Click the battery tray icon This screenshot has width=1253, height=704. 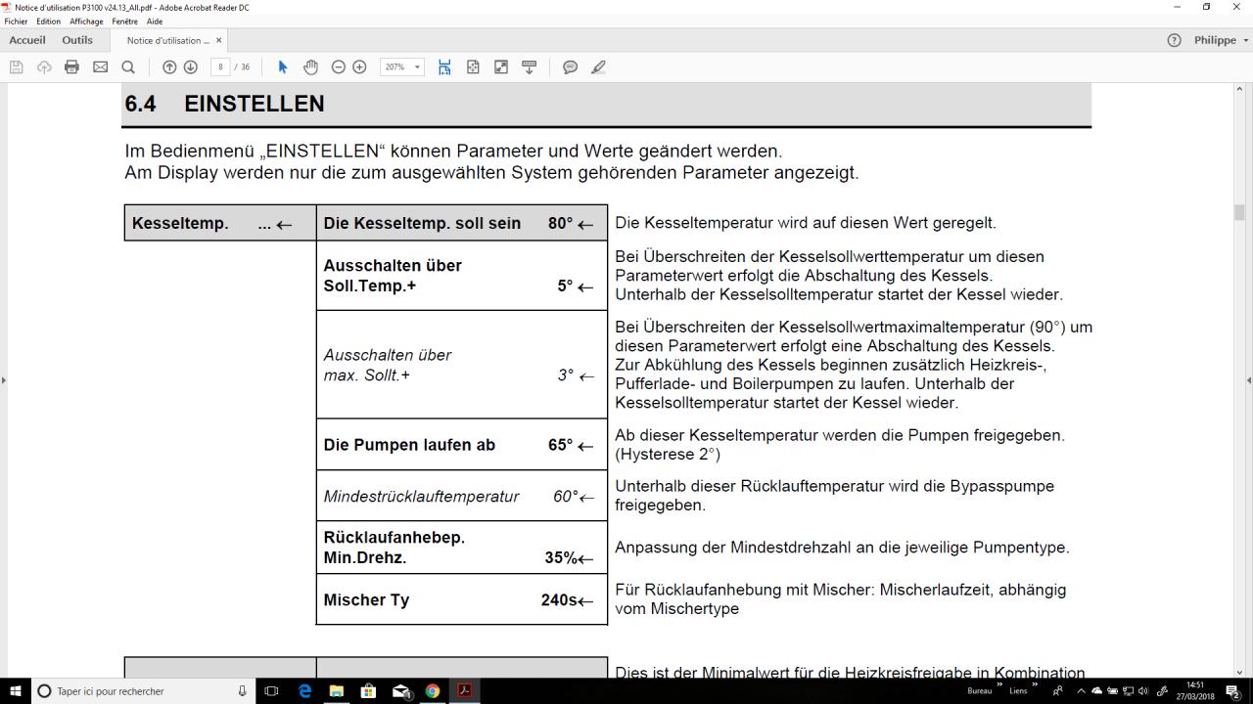[x=1112, y=691]
